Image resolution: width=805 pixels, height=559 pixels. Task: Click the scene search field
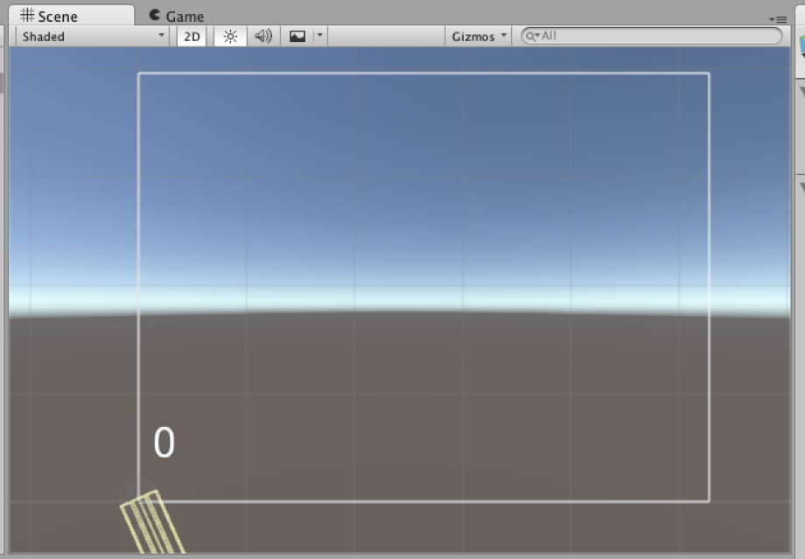[x=652, y=36]
